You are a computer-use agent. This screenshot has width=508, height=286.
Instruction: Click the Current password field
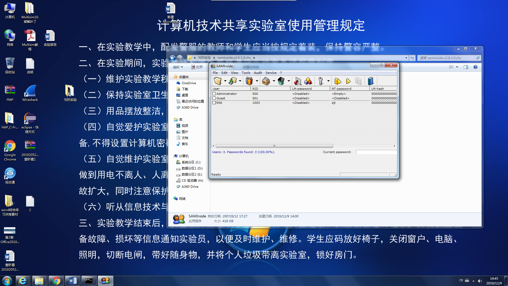[x=376, y=152]
